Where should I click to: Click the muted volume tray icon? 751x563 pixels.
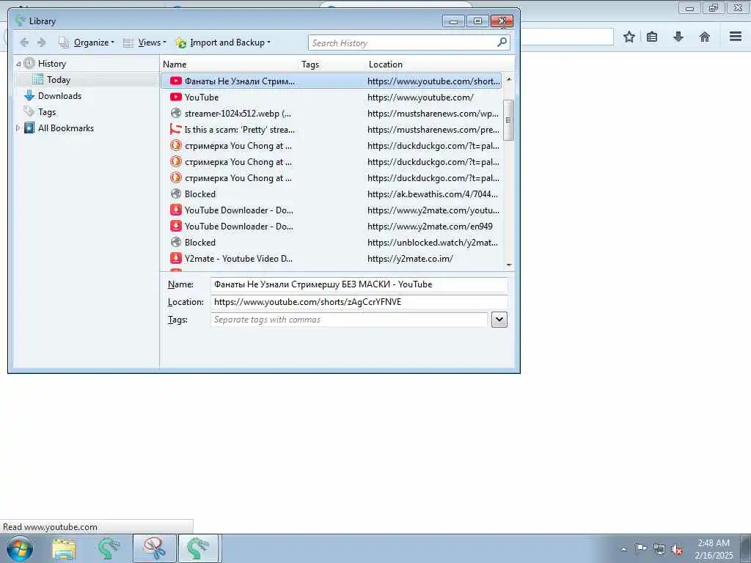pos(677,549)
